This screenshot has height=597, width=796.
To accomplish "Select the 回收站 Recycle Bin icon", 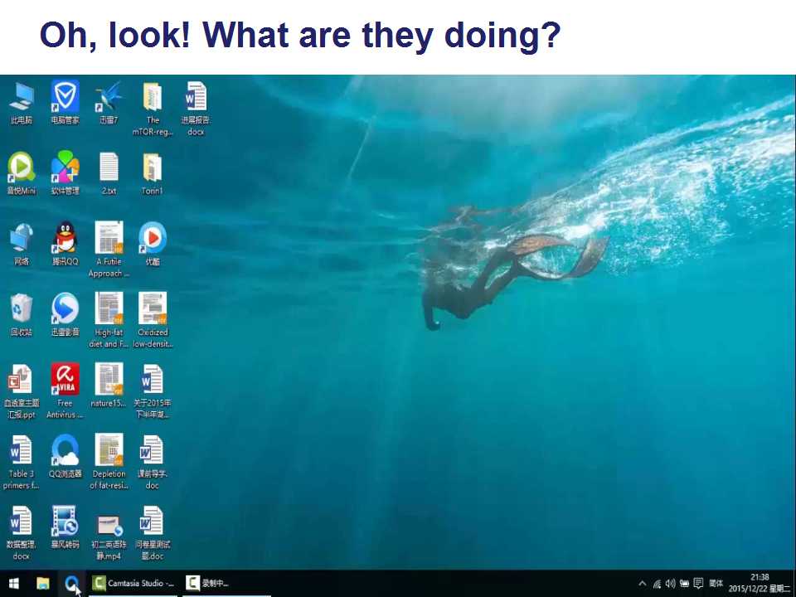I will [x=22, y=308].
